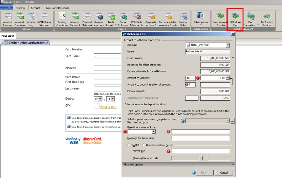Select the SWIFT radio button
282x178 pixels.
[x=129, y=145]
